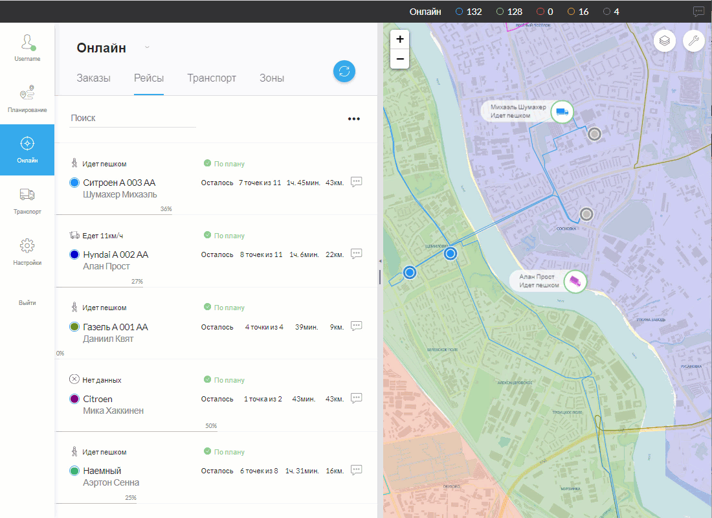
Task: Open map layers selector
Action: [x=664, y=40]
